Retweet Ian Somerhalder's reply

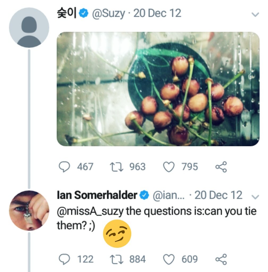point(116,259)
